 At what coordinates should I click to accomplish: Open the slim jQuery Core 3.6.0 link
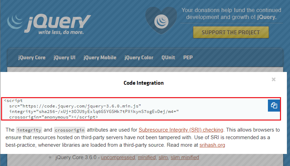tap(163, 157)
